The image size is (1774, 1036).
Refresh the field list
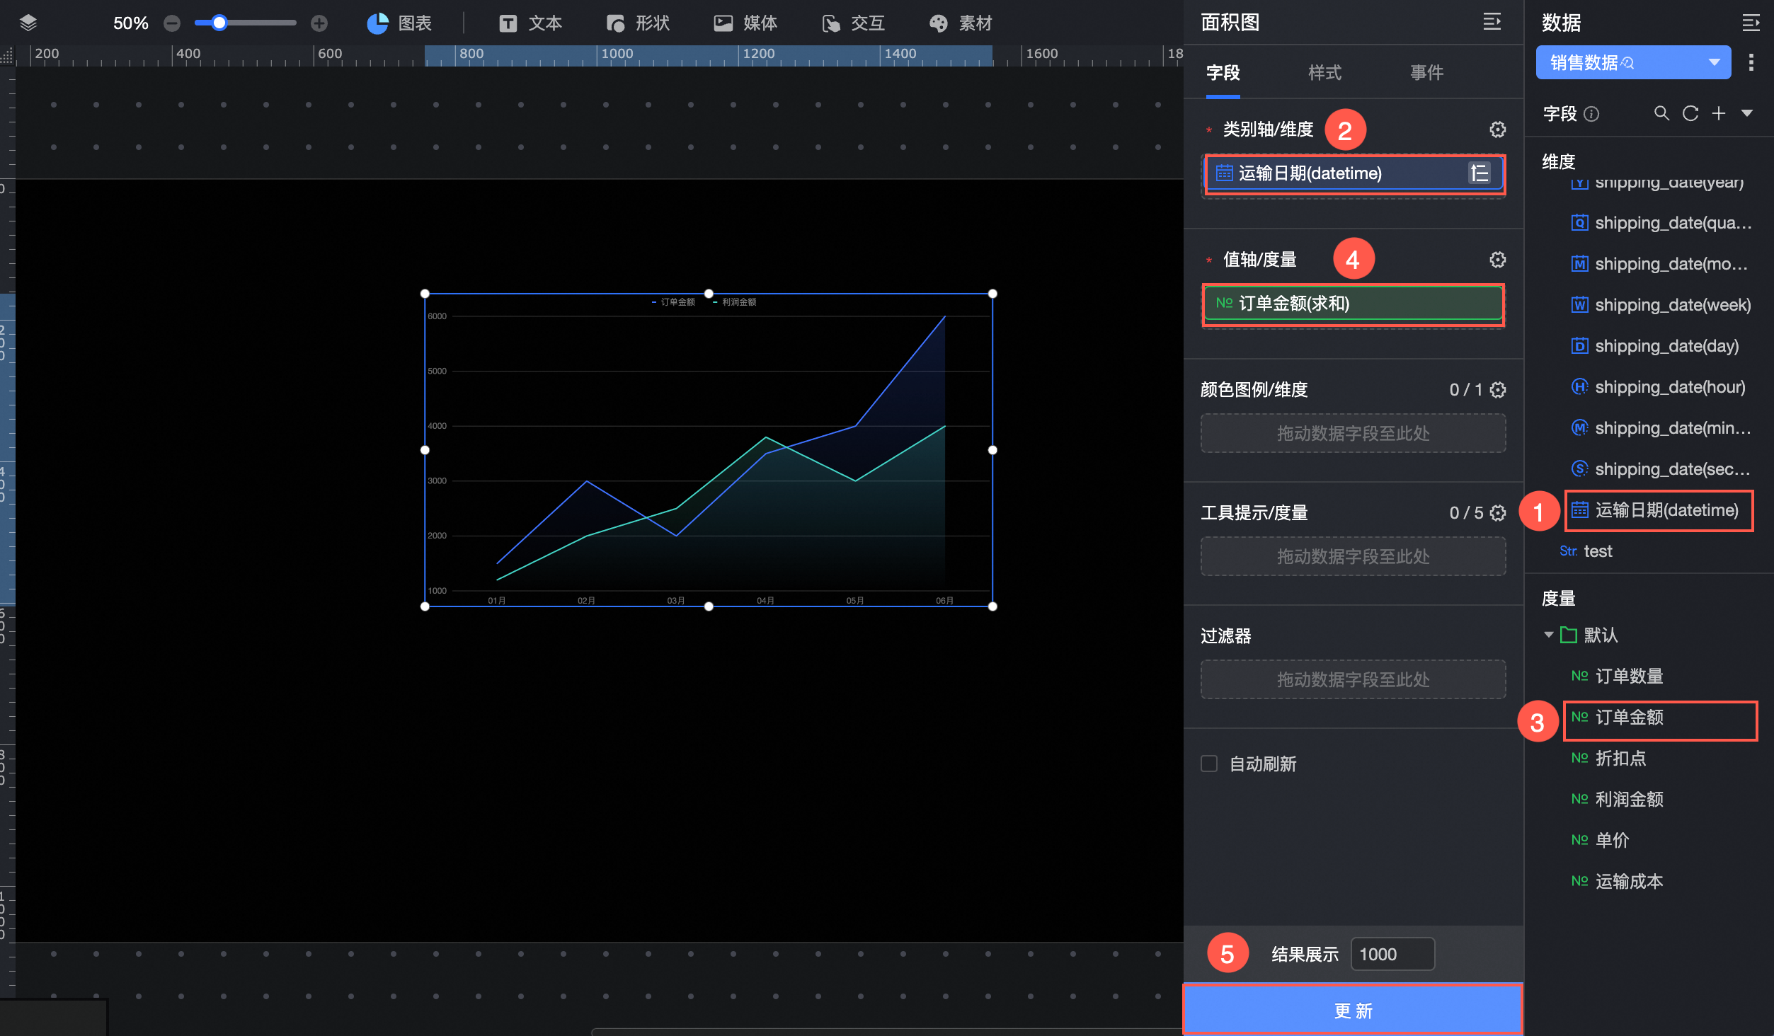(x=1690, y=113)
